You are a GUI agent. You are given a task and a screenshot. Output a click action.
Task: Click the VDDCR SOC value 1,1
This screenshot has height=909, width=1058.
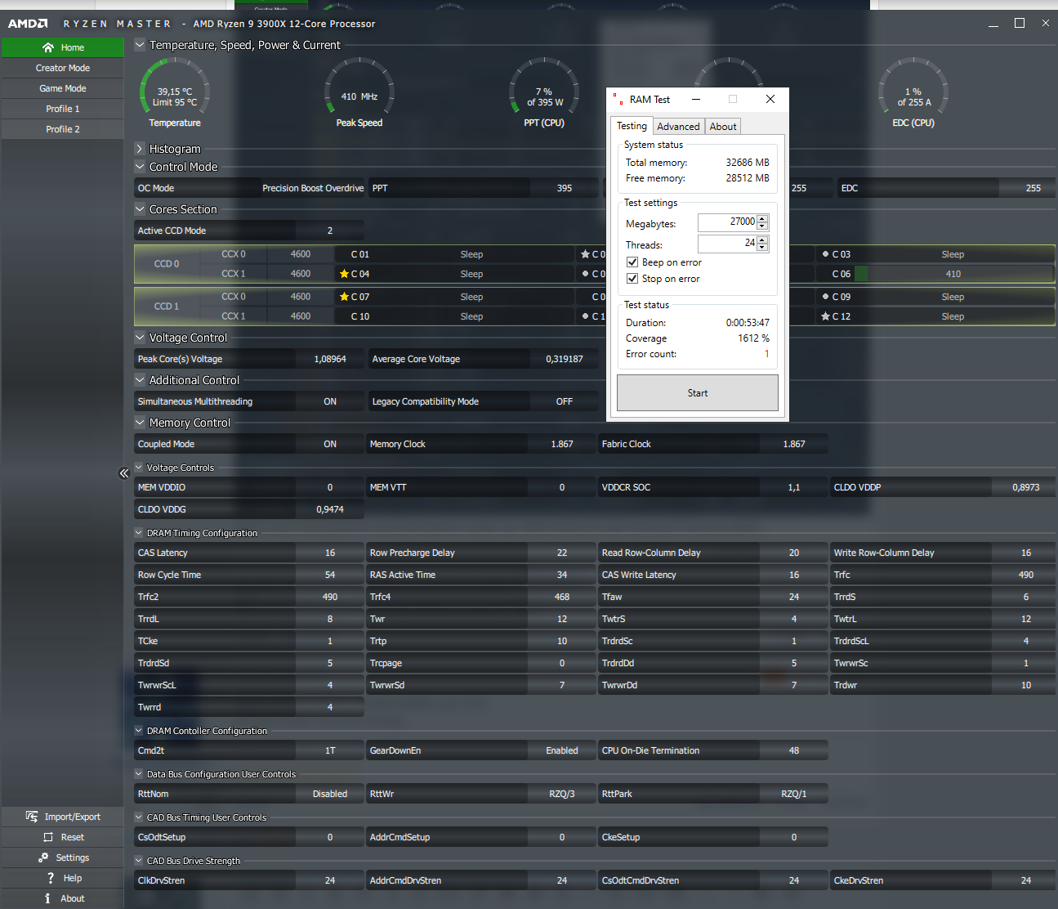coord(794,487)
